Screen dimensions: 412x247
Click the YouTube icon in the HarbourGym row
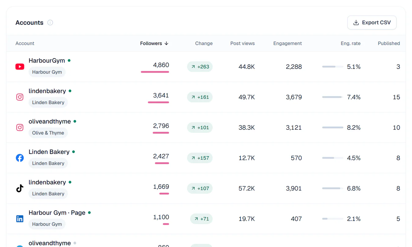(x=20, y=67)
